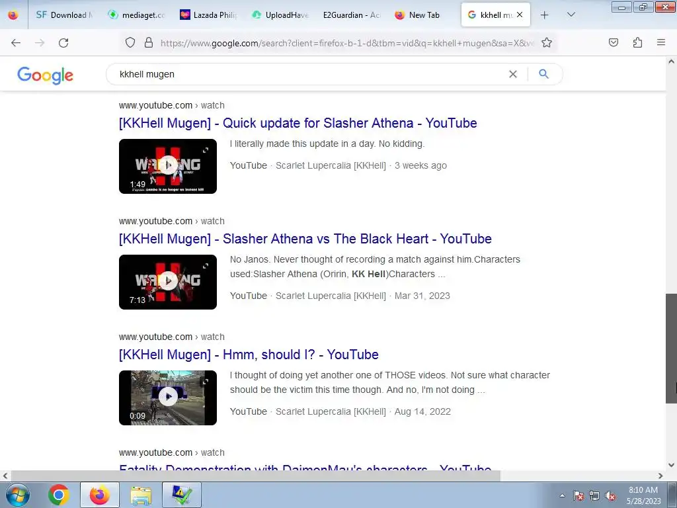Click the page scroll down arrow

tap(671, 465)
